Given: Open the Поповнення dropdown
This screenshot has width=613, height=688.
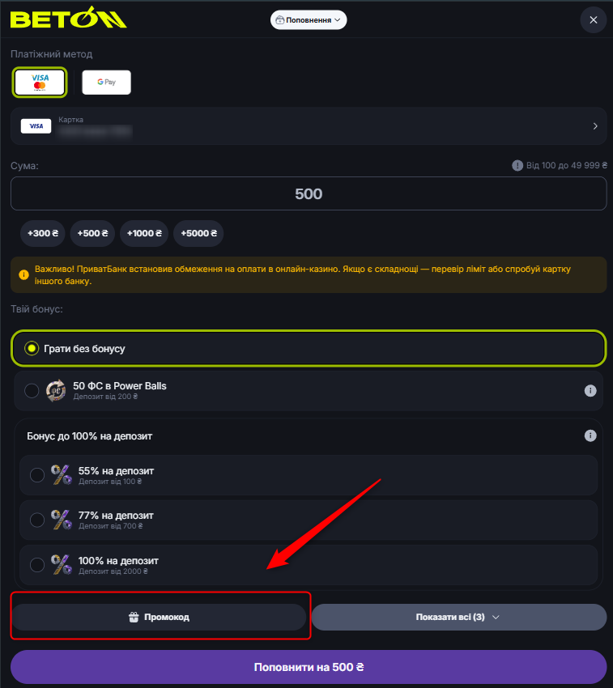Looking at the screenshot, I should (309, 20).
